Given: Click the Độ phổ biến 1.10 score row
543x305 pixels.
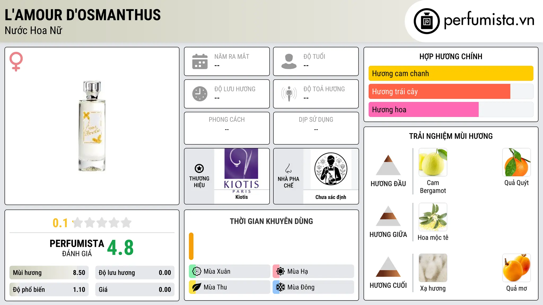Looking at the screenshot, I should [x=49, y=290].
